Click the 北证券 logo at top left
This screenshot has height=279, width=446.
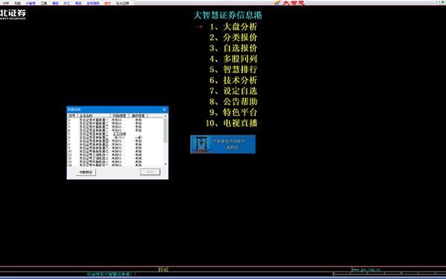point(13,14)
